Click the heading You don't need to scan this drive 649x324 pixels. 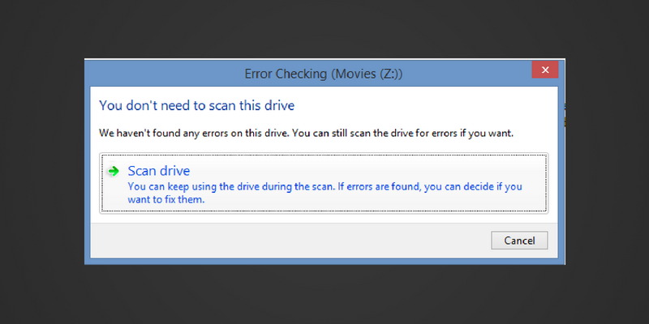click(196, 105)
